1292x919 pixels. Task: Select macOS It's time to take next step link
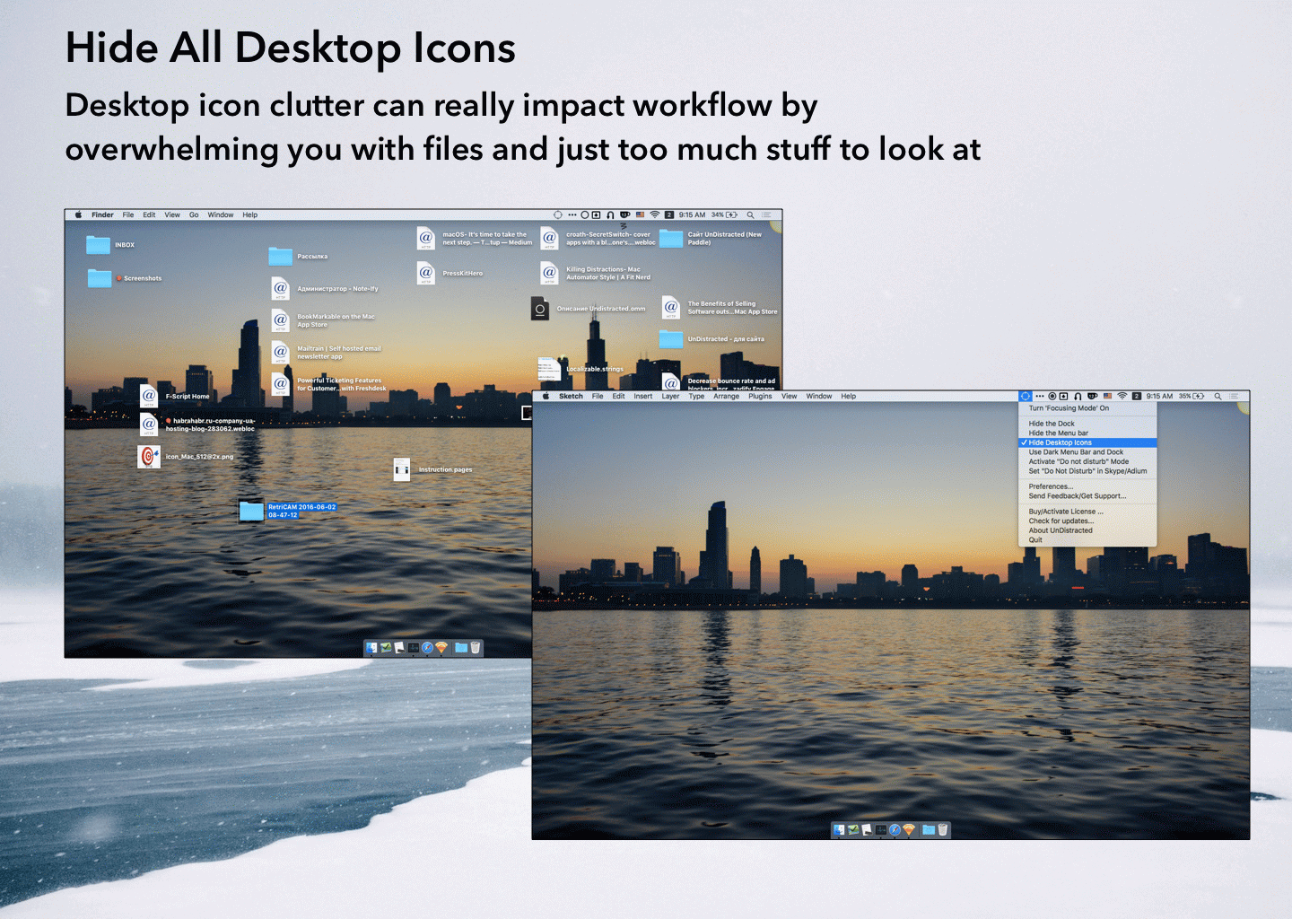pos(425,238)
